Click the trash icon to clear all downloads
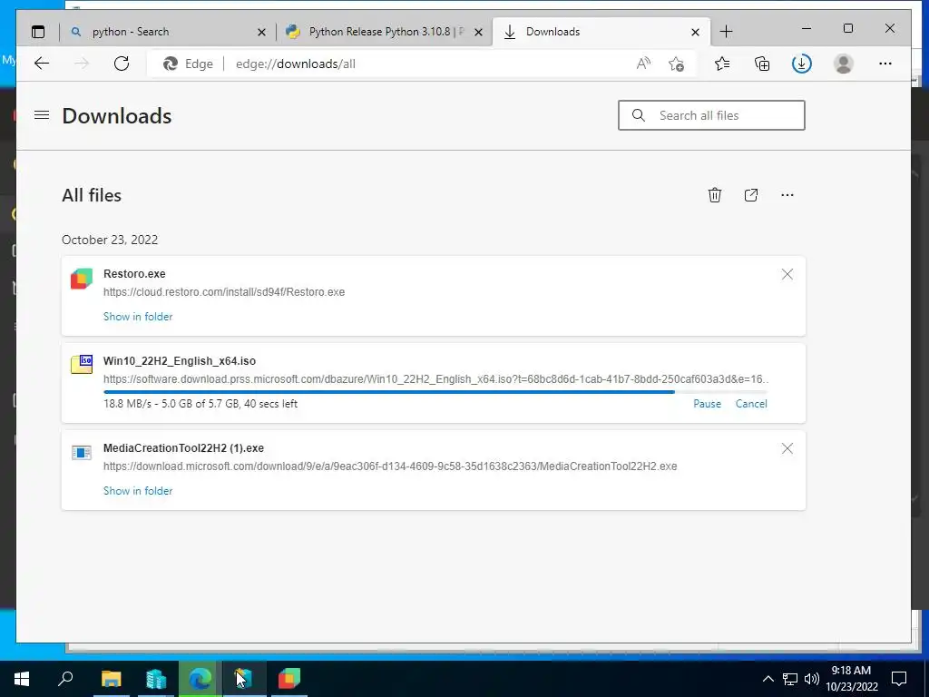Image resolution: width=929 pixels, height=697 pixels. [x=715, y=195]
